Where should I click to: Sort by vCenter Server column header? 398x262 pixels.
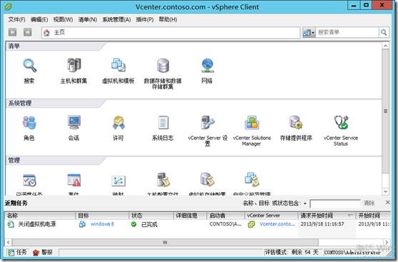pos(271,216)
